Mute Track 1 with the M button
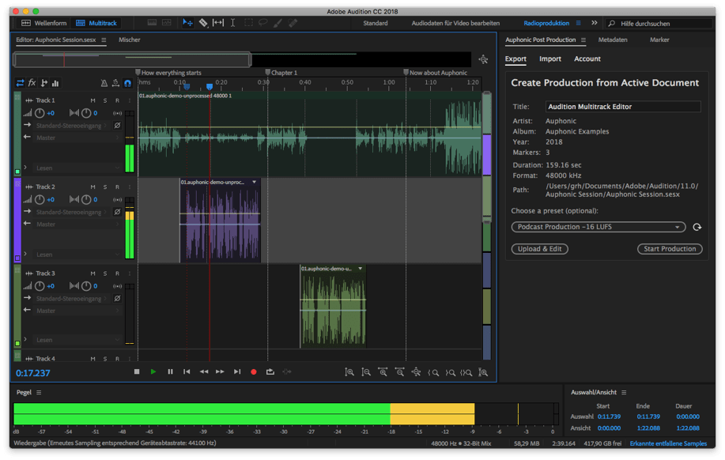Screen dimensions: 725x460 (x=93, y=100)
